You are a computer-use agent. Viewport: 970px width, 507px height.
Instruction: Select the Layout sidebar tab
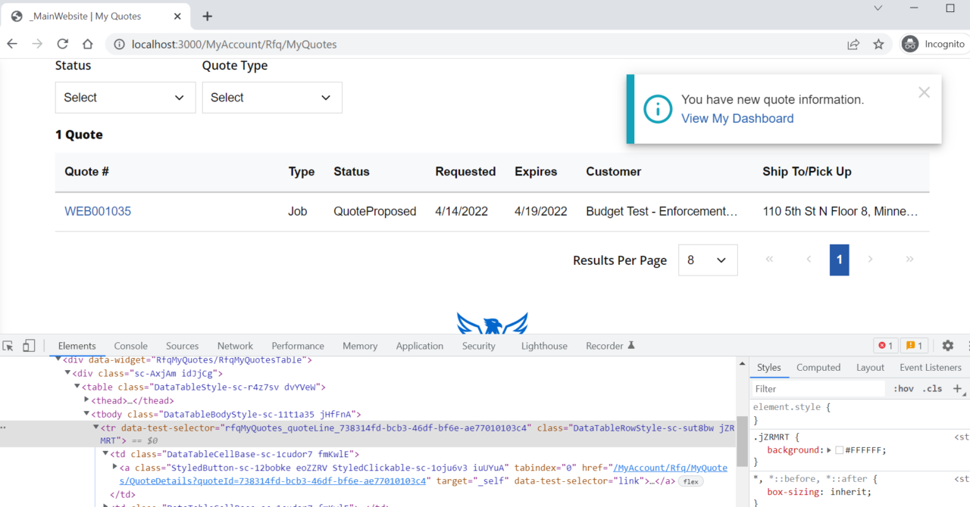tap(870, 367)
